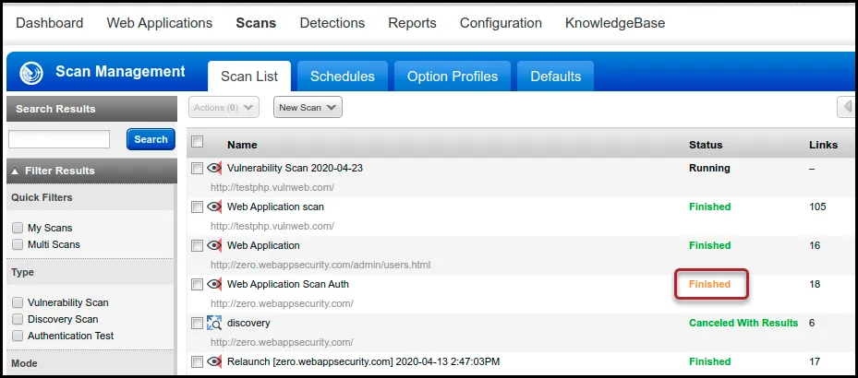Screen dimensions: 858x378
Task: Click the zero.webappsecurity.com/admin/users.html URL
Action: tap(320, 265)
